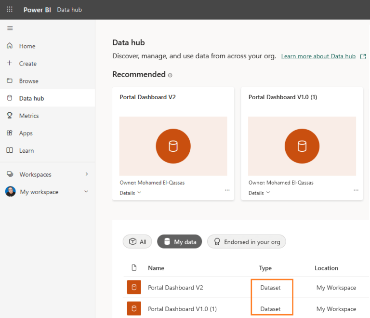
Task: Open the app launcher waffle icon
Action: point(10,10)
